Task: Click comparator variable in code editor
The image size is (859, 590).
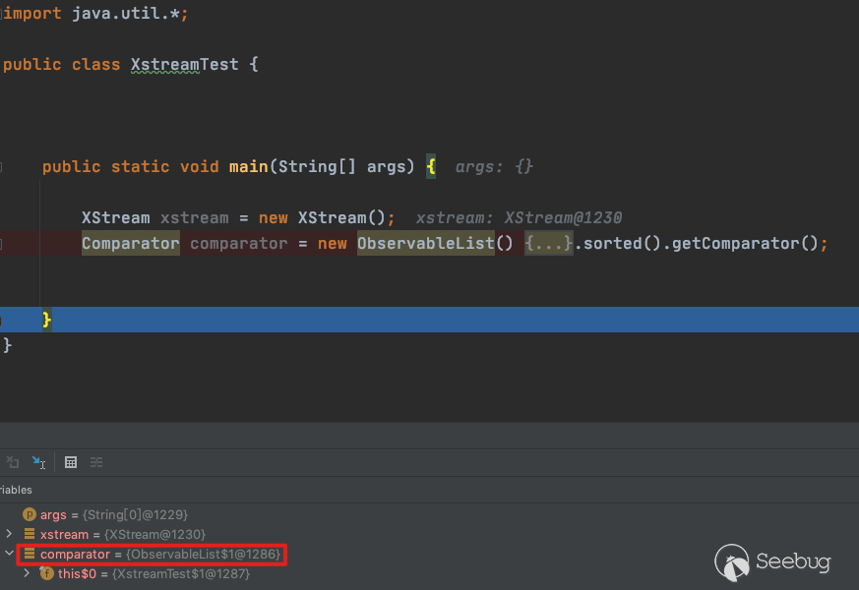Action: point(239,243)
